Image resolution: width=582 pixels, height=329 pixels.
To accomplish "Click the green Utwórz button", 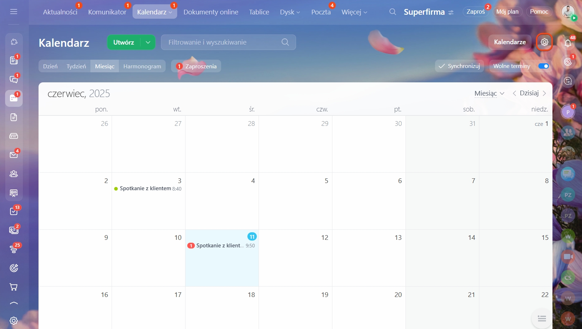I will pos(124,42).
